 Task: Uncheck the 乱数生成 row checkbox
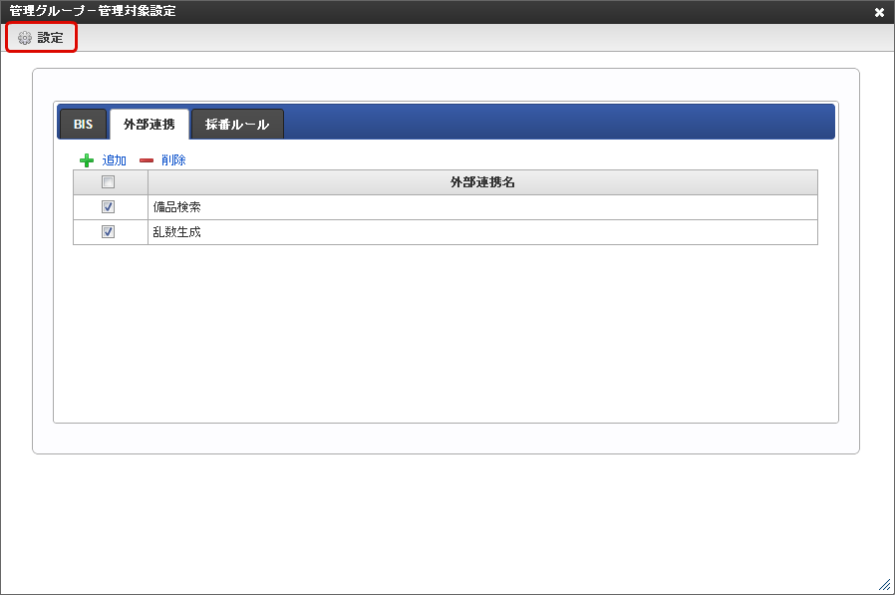[x=108, y=232]
